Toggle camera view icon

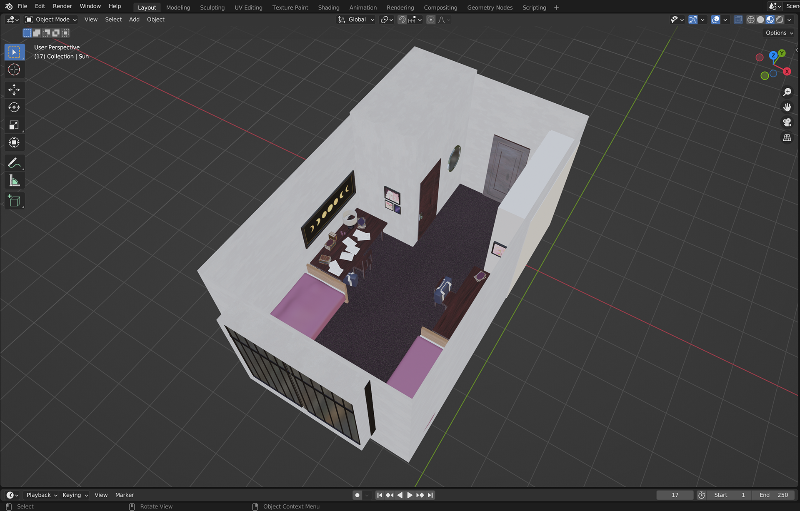point(787,122)
